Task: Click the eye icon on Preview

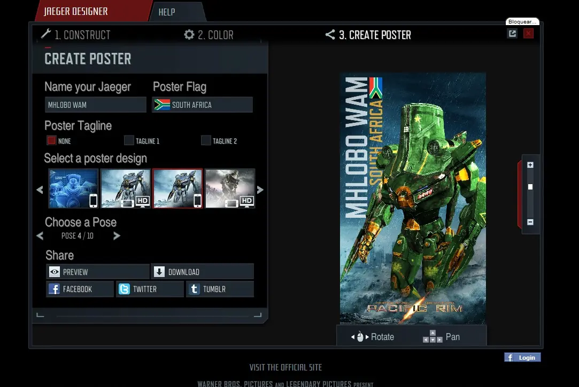Action: pyautogui.click(x=55, y=272)
